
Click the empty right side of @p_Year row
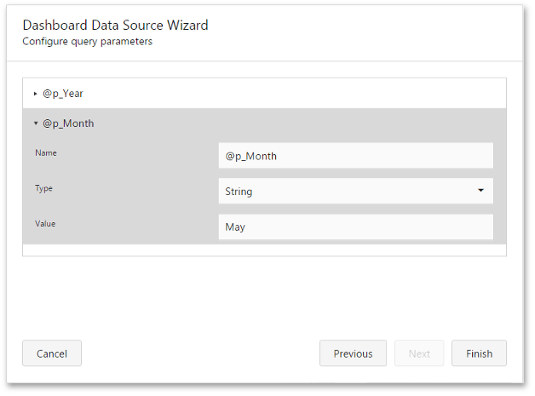341,94
